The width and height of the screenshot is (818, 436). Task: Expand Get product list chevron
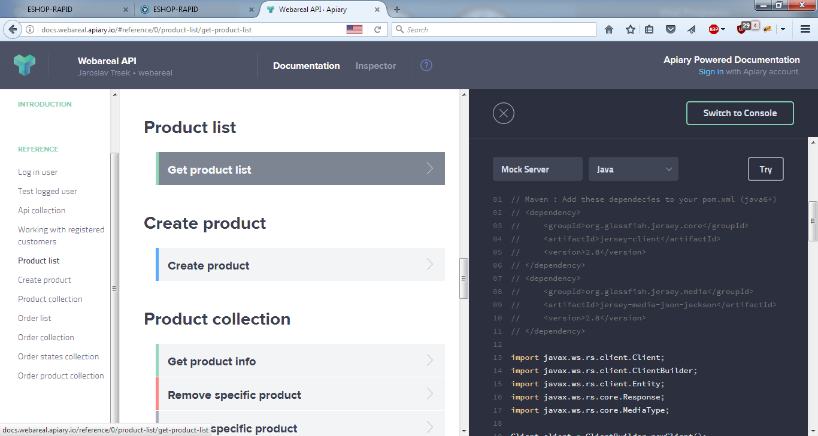click(430, 169)
